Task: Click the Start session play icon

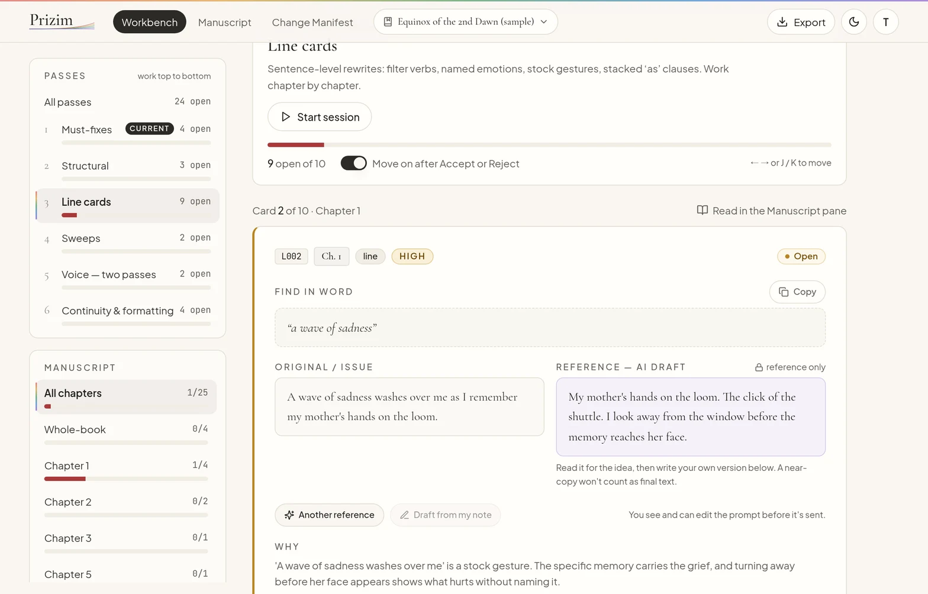Action: (x=286, y=117)
